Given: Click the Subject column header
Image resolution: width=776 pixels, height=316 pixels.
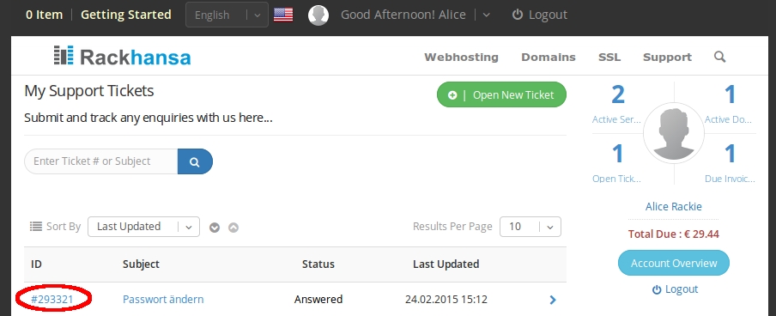Looking at the screenshot, I should (141, 264).
